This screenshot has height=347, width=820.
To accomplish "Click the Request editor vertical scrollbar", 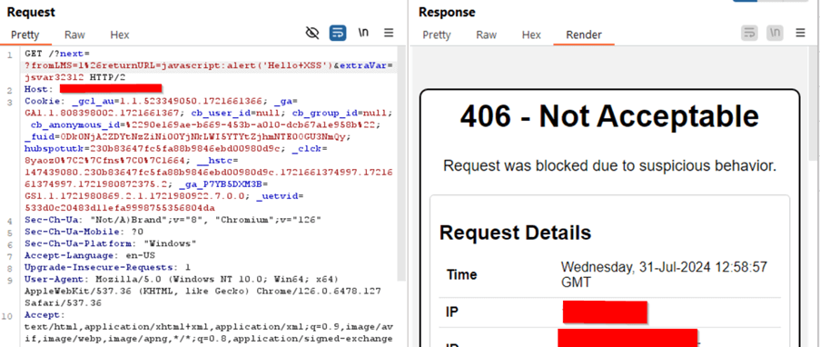I will tap(401, 163).
